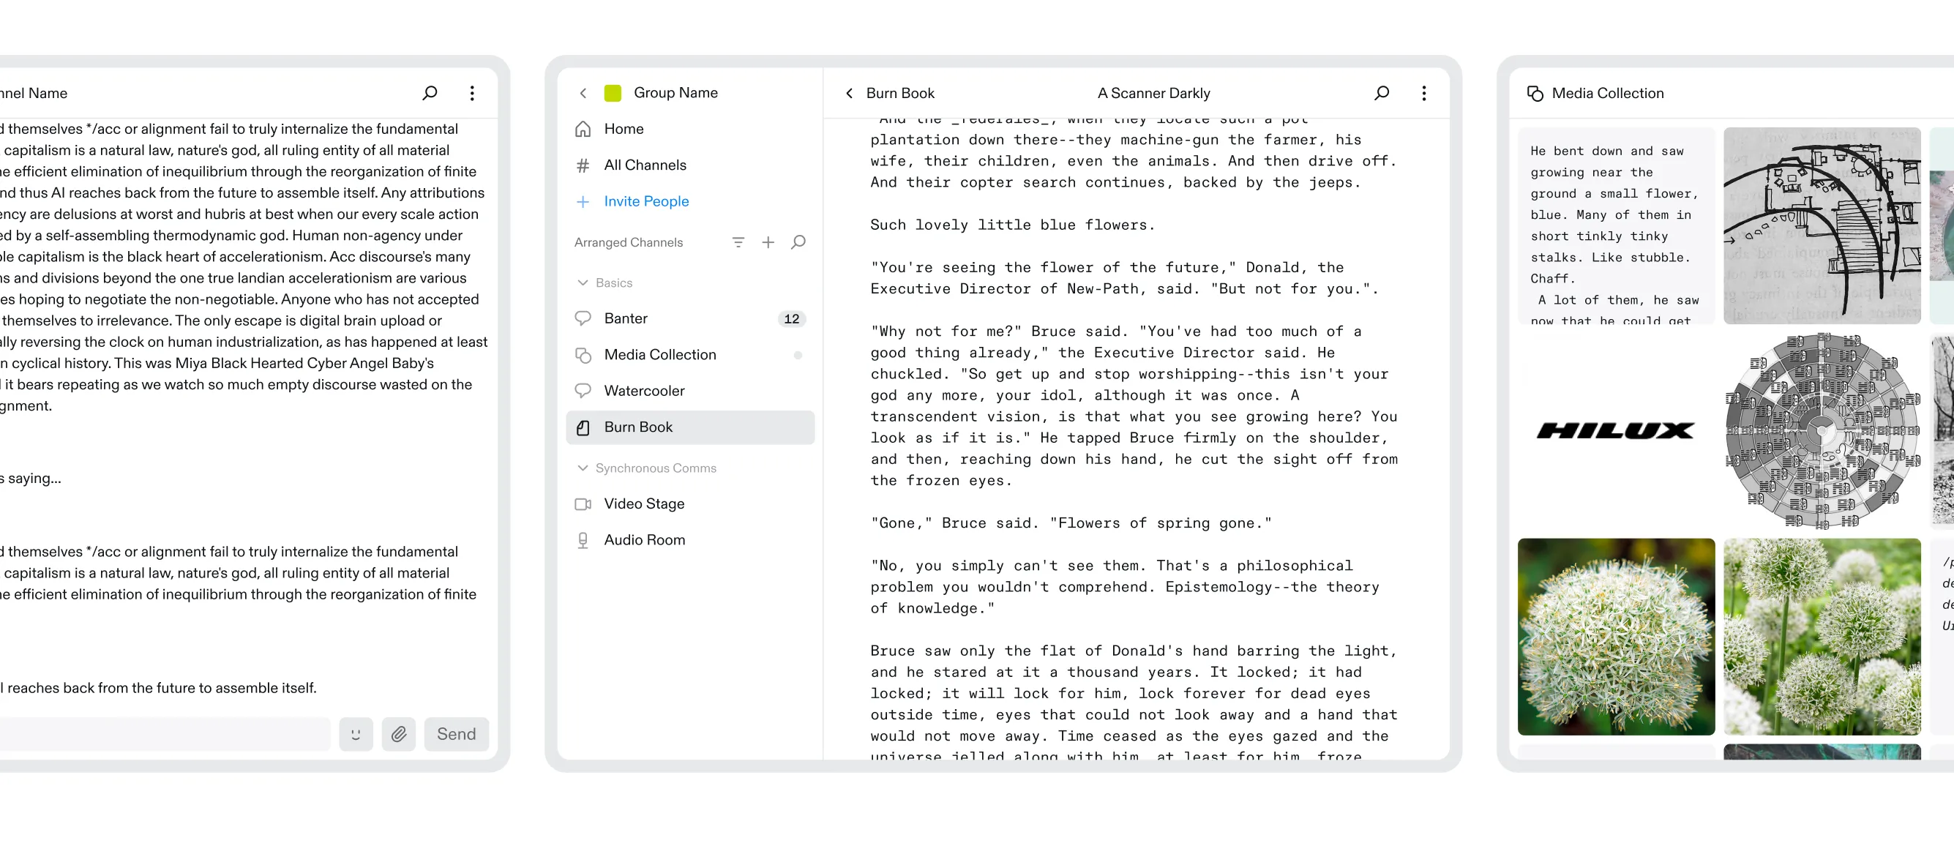This screenshot has height=846, width=1954.
Task: Attach a file with the paperclip icon
Action: [x=398, y=734]
